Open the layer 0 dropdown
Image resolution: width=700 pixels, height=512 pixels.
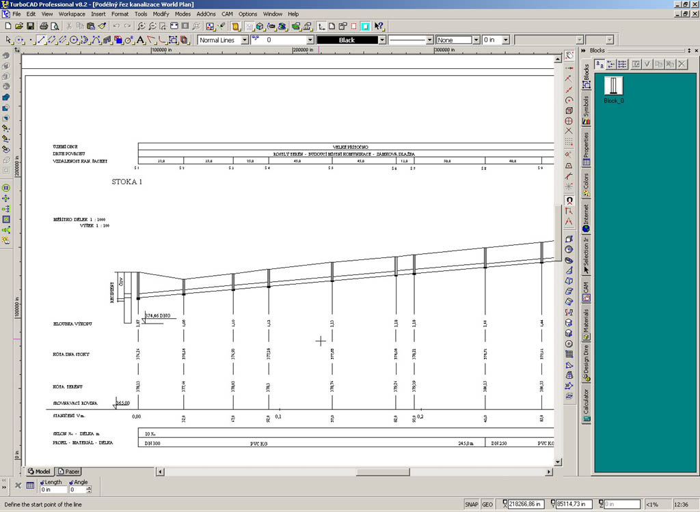tap(311, 40)
